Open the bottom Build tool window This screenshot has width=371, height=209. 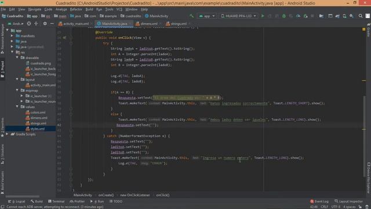pyautogui.click(x=37, y=201)
